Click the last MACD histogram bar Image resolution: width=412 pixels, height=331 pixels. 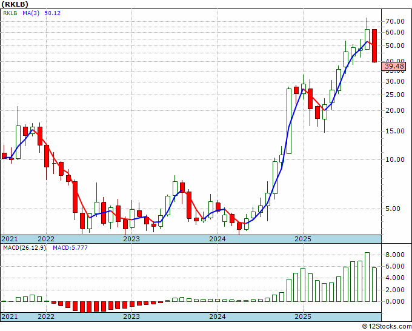click(x=374, y=285)
